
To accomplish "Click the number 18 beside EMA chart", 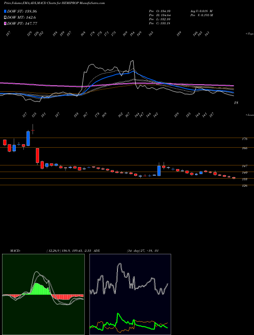I will coord(236,103).
